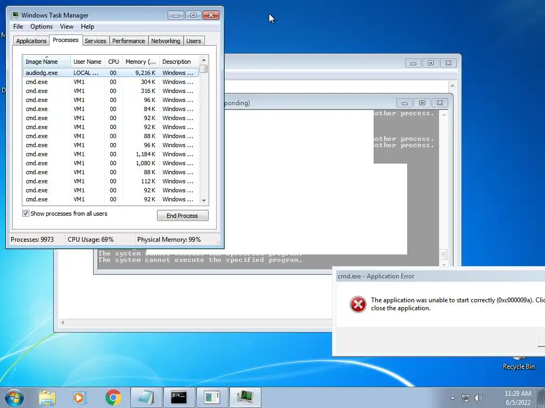Screen dimensions: 545x408
Task: Switch to the Users tab
Action: tap(194, 41)
